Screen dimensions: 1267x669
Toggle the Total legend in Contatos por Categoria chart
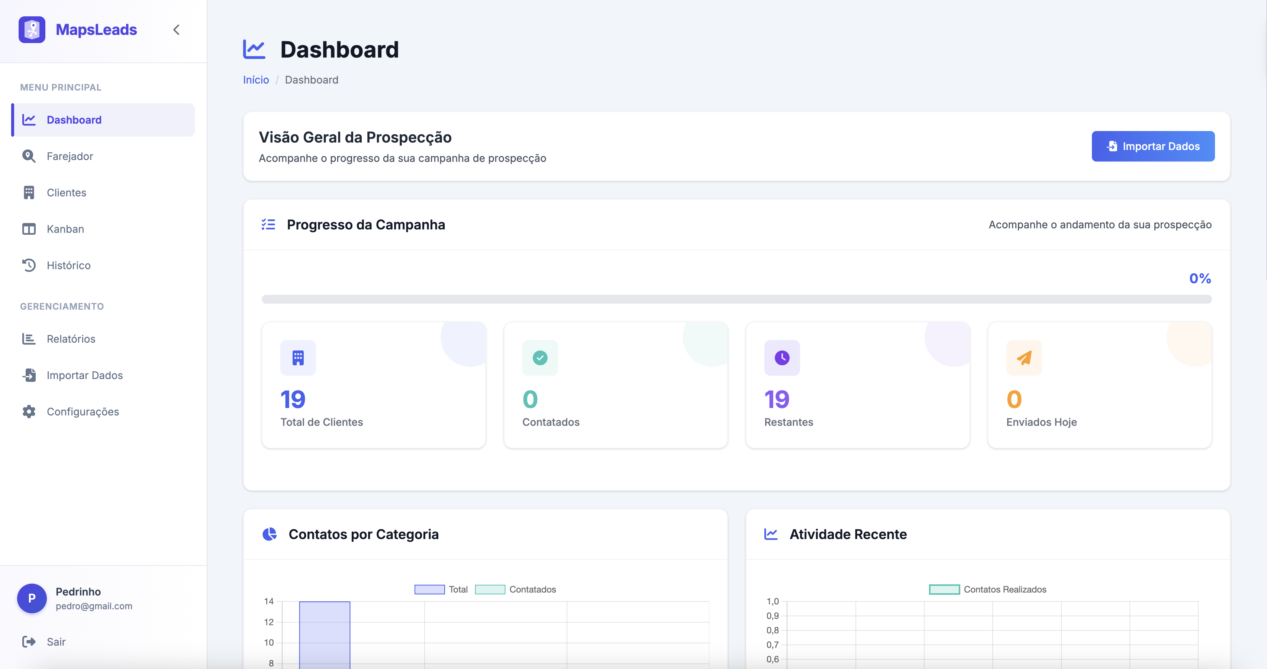[x=442, y=589]
